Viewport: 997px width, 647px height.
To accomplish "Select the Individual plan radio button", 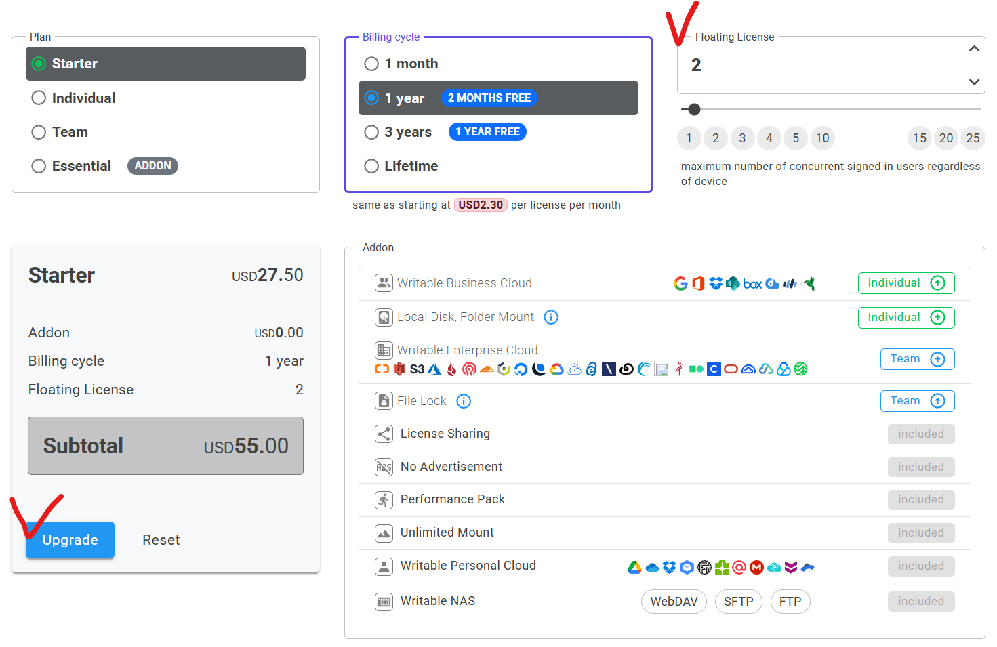I will pyautogui.click(x=39, y=98).
